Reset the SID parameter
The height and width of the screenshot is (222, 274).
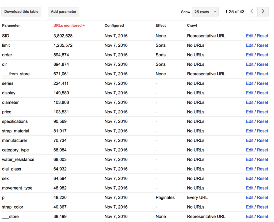pos(262,36)
